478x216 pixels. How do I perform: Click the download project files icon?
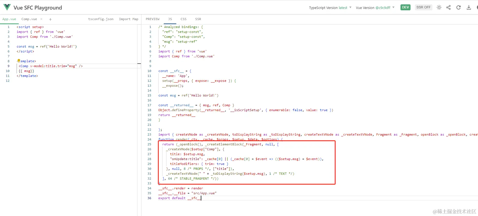coord(469,8)
